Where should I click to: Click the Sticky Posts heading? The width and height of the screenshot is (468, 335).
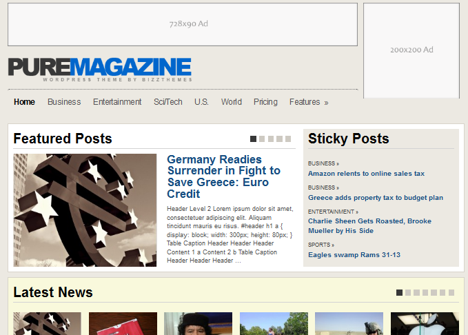point(349,139)
